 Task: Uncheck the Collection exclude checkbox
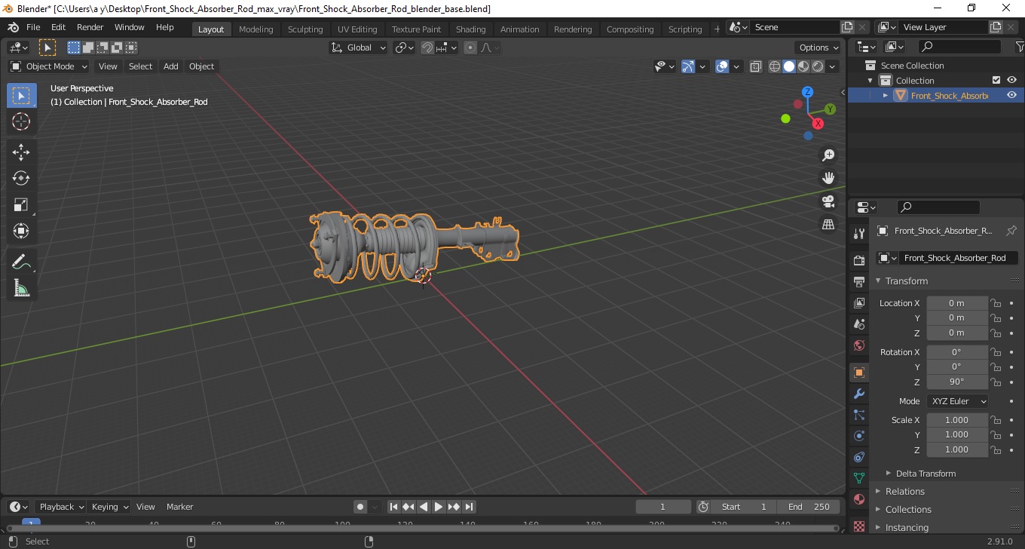point(996,80)
